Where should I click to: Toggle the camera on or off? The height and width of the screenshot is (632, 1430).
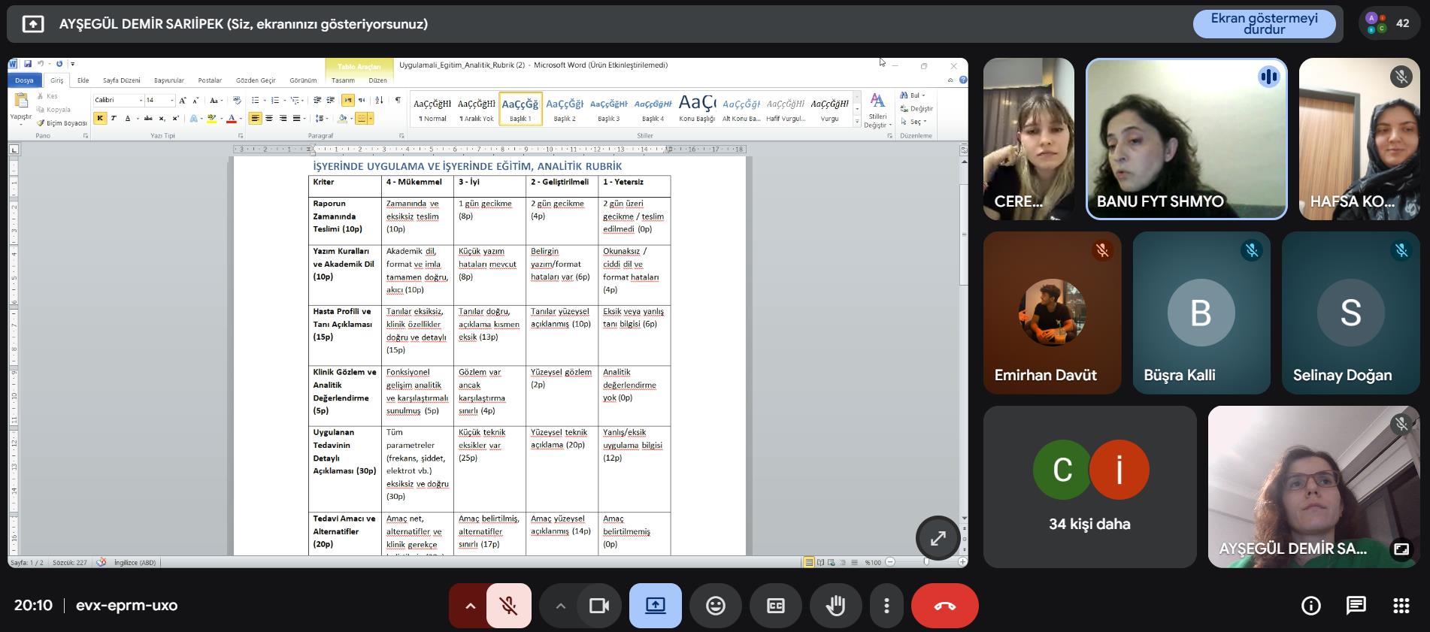(x=598, y=606)
